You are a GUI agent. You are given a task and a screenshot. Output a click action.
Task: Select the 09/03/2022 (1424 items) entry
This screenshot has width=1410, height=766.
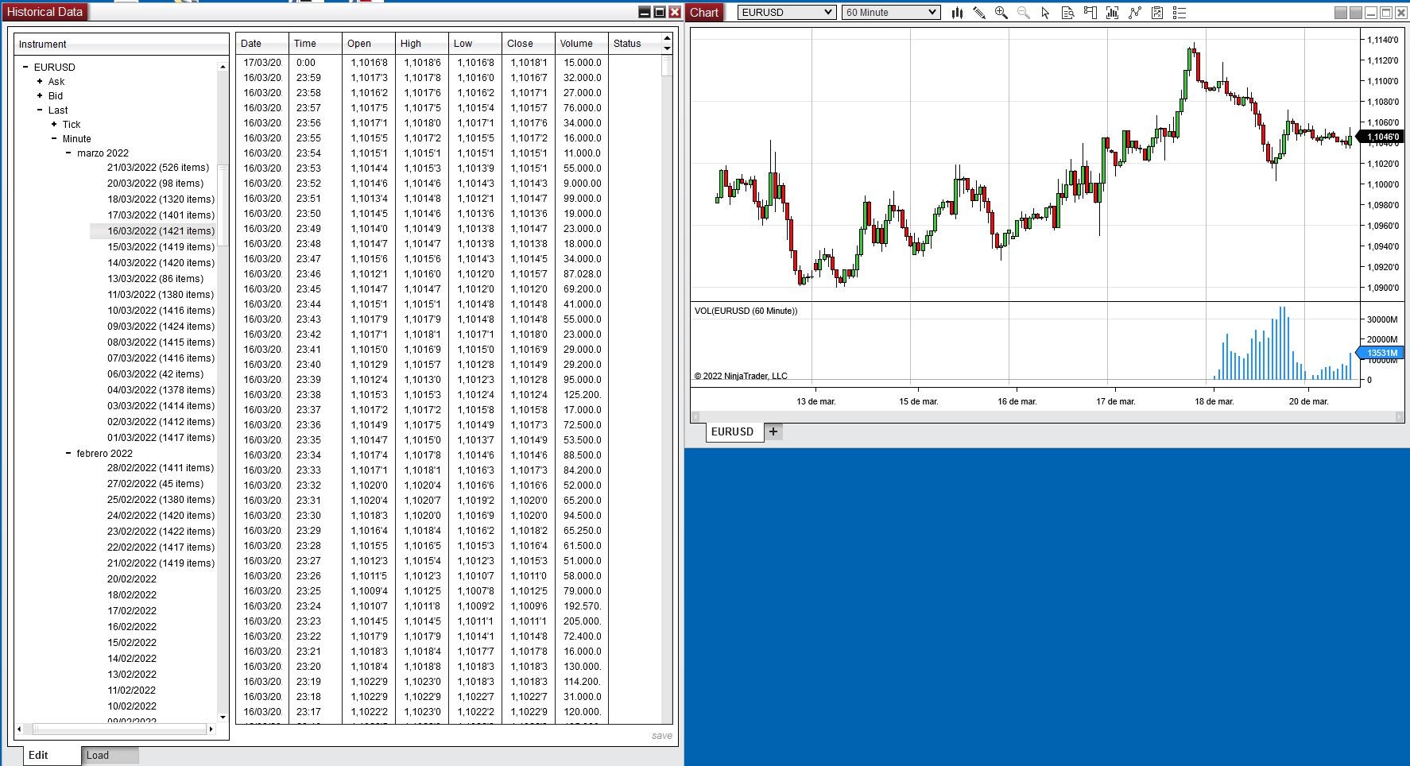pyautogui.click(x=161, y=327)
